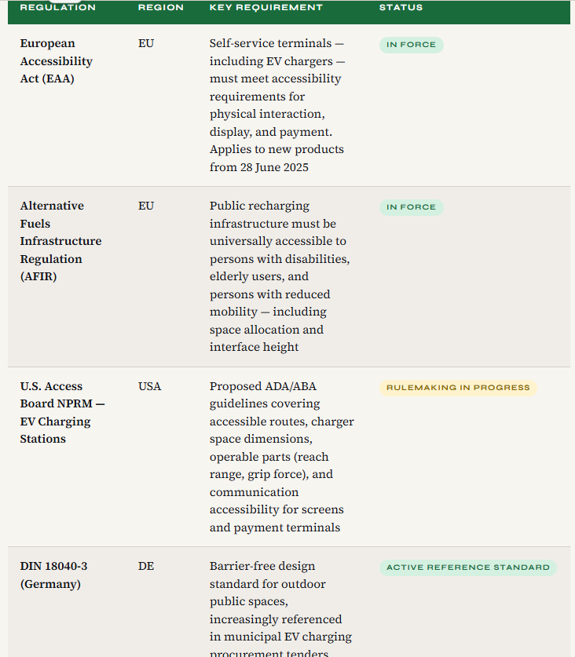Click the DE region cell
This screenshot has width=575, height=657.
(x=146, y=567)
